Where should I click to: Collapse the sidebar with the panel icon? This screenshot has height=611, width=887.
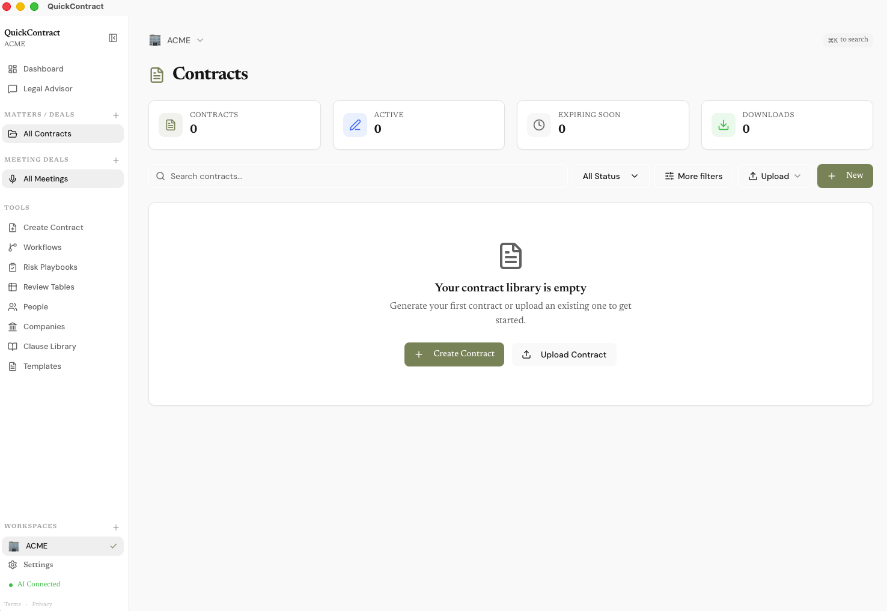click(x=113, y=38)
